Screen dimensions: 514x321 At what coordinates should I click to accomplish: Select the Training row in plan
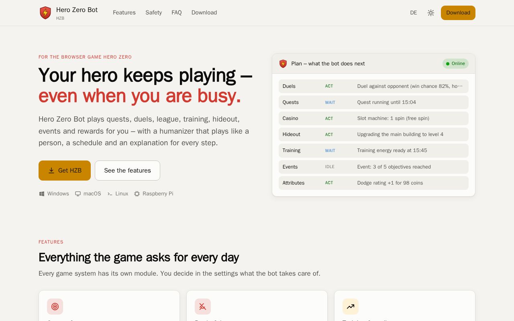click(373, 150)
